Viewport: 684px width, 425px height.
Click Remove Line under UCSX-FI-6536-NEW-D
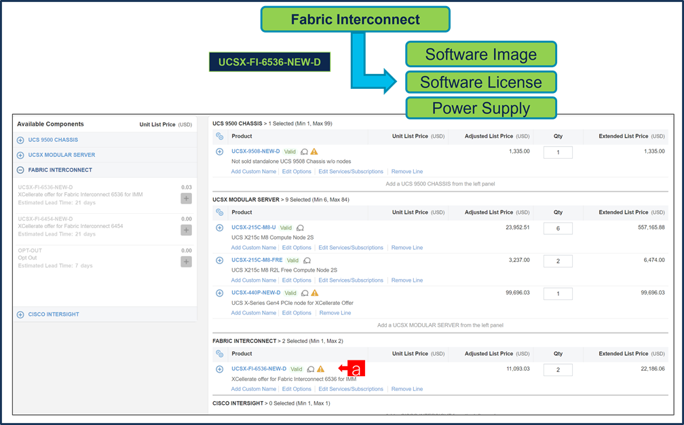click(407, 389)
